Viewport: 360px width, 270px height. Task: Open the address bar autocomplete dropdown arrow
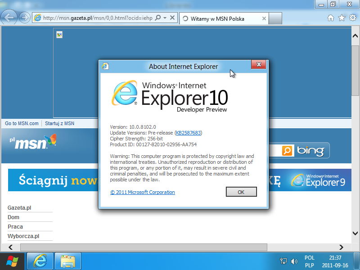click(165, 18)
